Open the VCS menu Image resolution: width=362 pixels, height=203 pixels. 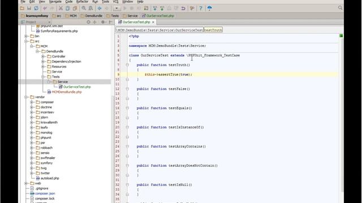coord(115,2)
